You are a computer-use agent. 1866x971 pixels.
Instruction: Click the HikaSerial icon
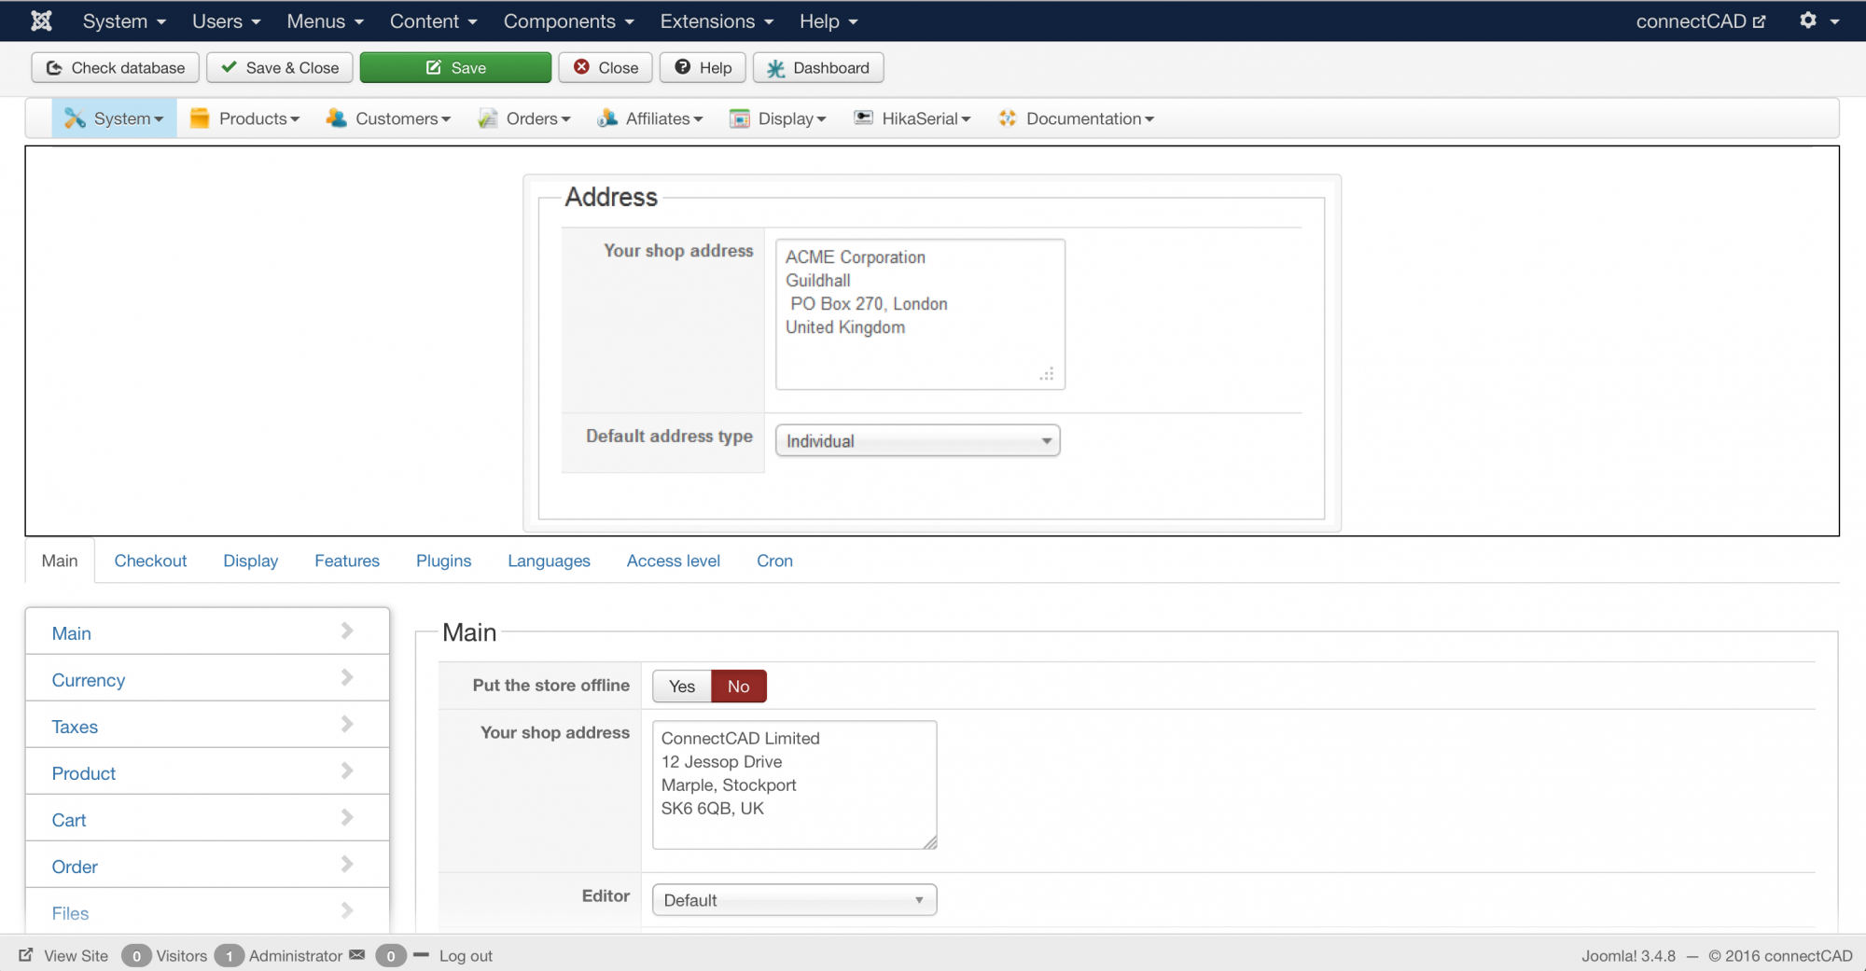(x=864, y=118)
